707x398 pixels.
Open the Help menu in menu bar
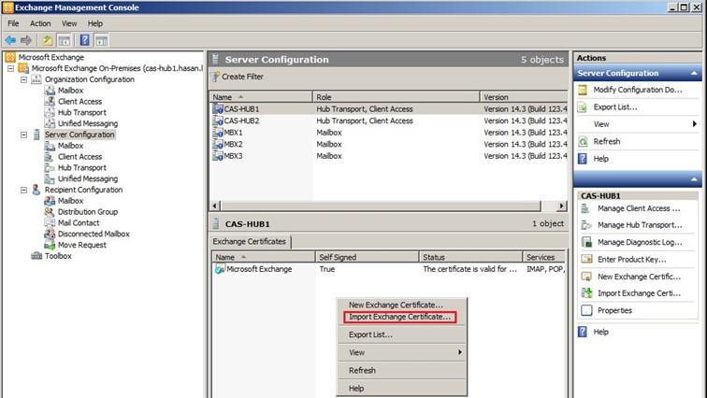[x=95, y=23]
